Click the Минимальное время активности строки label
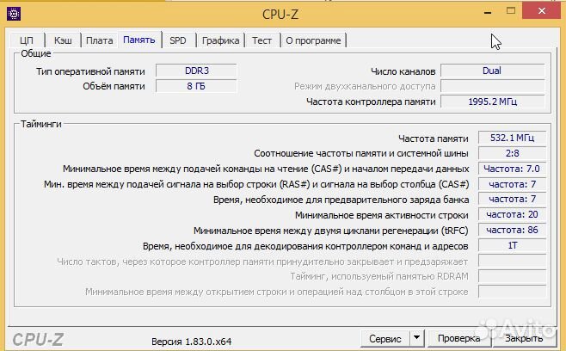 [382, 215]
